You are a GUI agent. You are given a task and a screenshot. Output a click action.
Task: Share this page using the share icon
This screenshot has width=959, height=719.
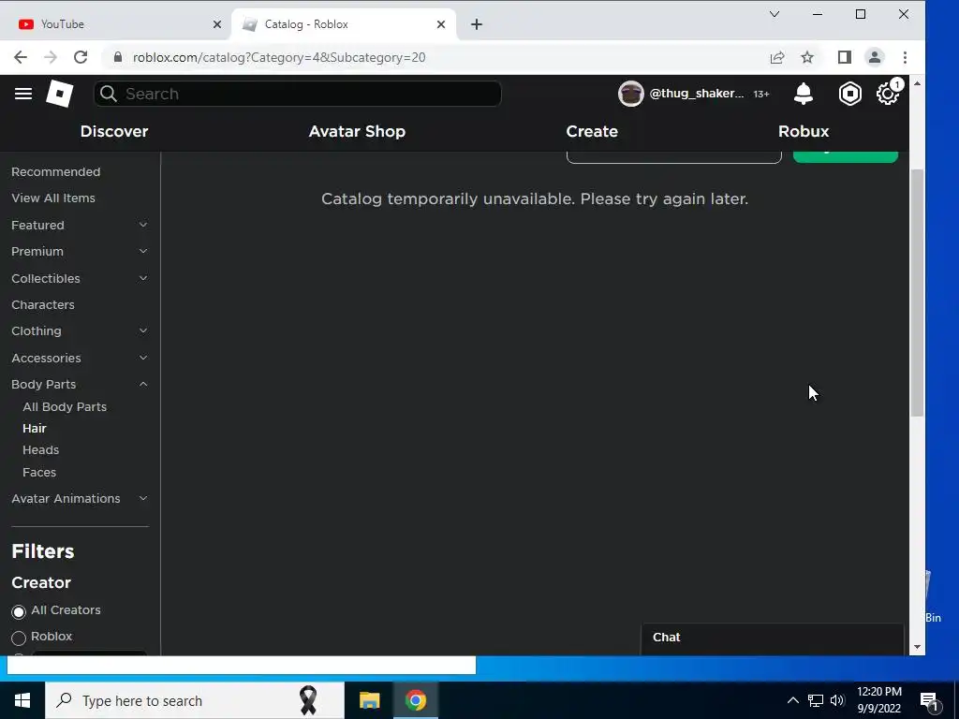point(776,57)
